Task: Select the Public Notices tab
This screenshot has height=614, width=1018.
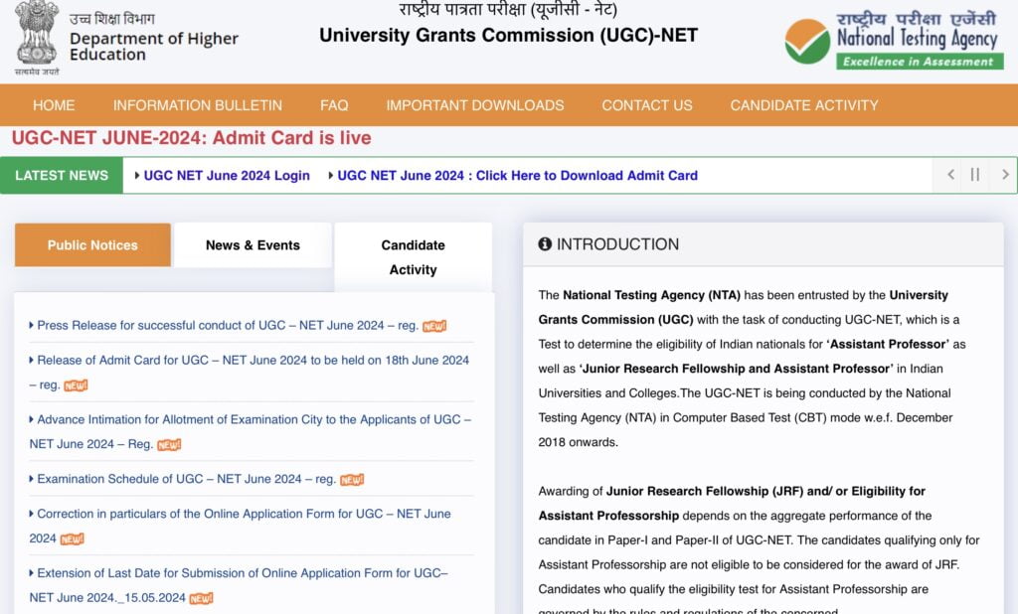Action: [x=92, y=244]
